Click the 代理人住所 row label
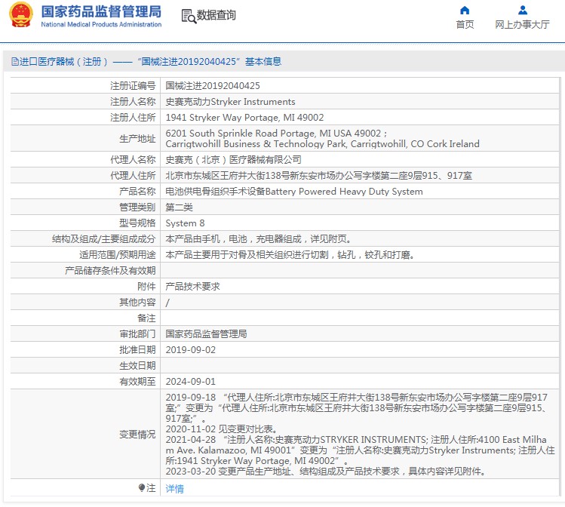This screenshot has width=565, height=507. [x=133, y=176]
